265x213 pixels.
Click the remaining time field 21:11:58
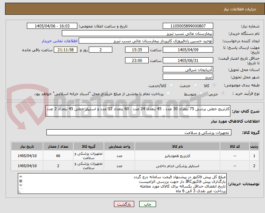tap(66, 50)
